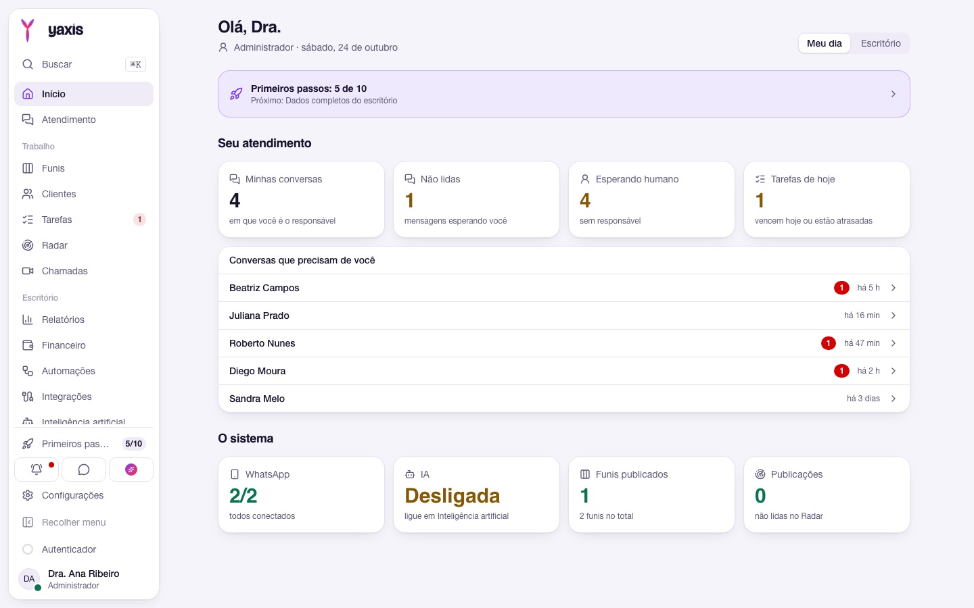Open the Esperando humano card
This screenshot has width=974, height=608.
(651, 199)
